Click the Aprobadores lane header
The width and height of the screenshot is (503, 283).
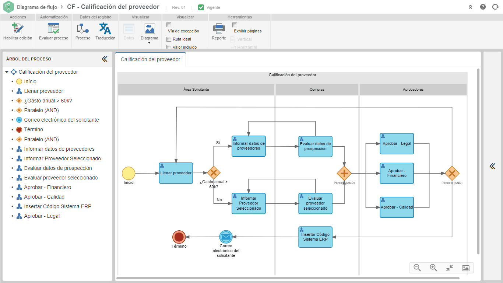tap(413, 90)
